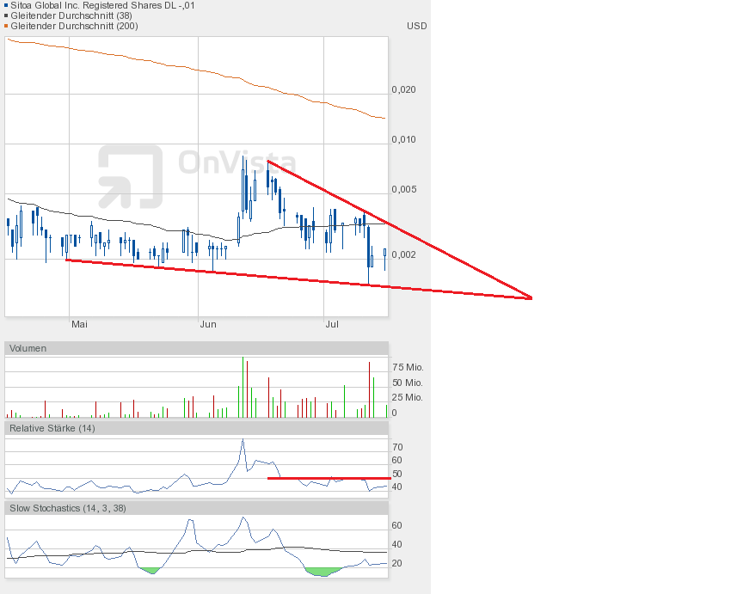Click the 0,005 price axis label
Screen dimensions: 731x594
point(403,189)
